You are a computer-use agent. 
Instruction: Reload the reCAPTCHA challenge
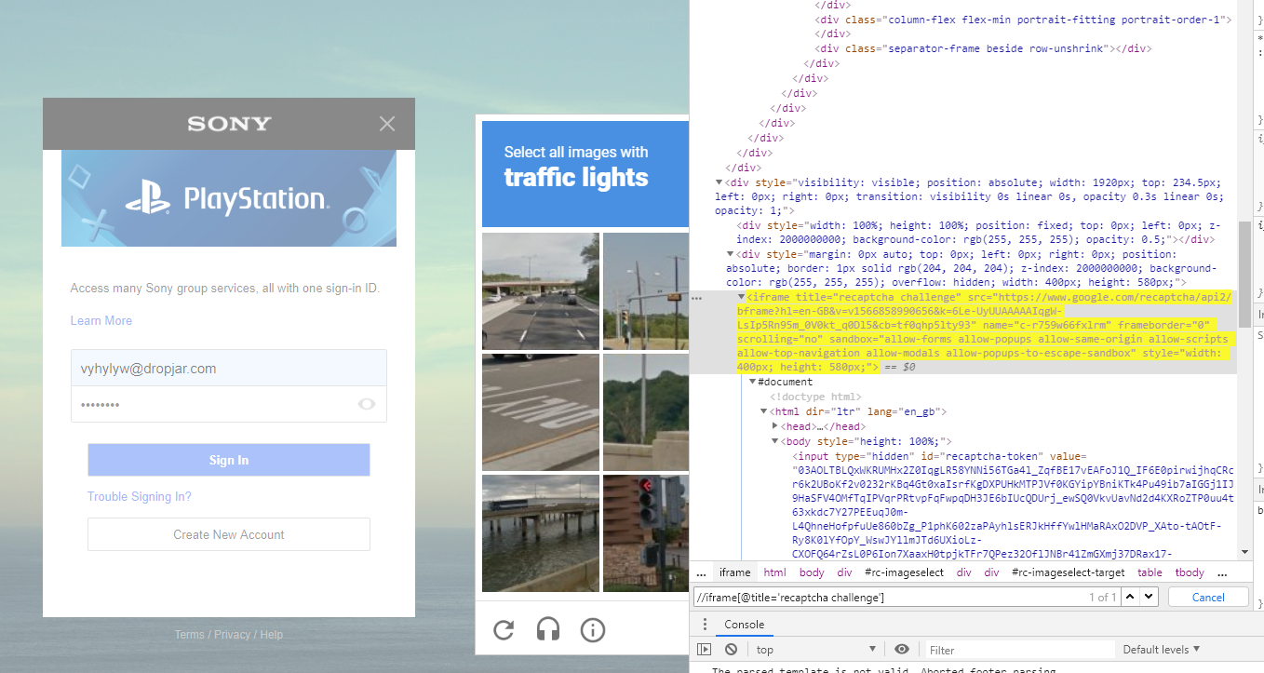504,630
